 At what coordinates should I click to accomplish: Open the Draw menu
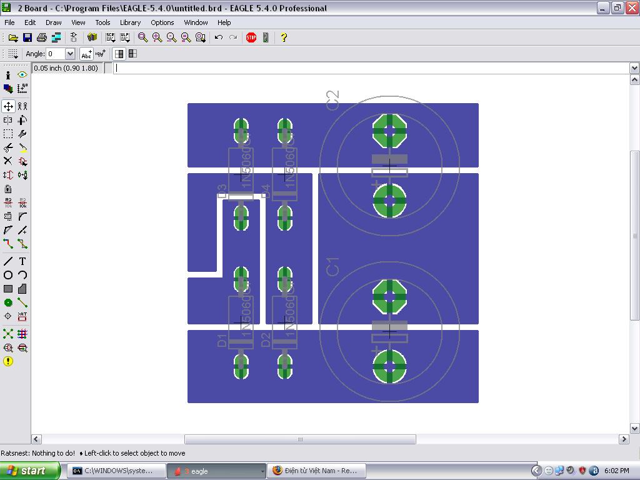pos(54,22)
